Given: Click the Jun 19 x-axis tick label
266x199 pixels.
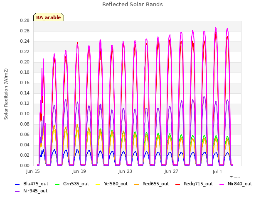Looking at the screenshot, I should point(79,171).
